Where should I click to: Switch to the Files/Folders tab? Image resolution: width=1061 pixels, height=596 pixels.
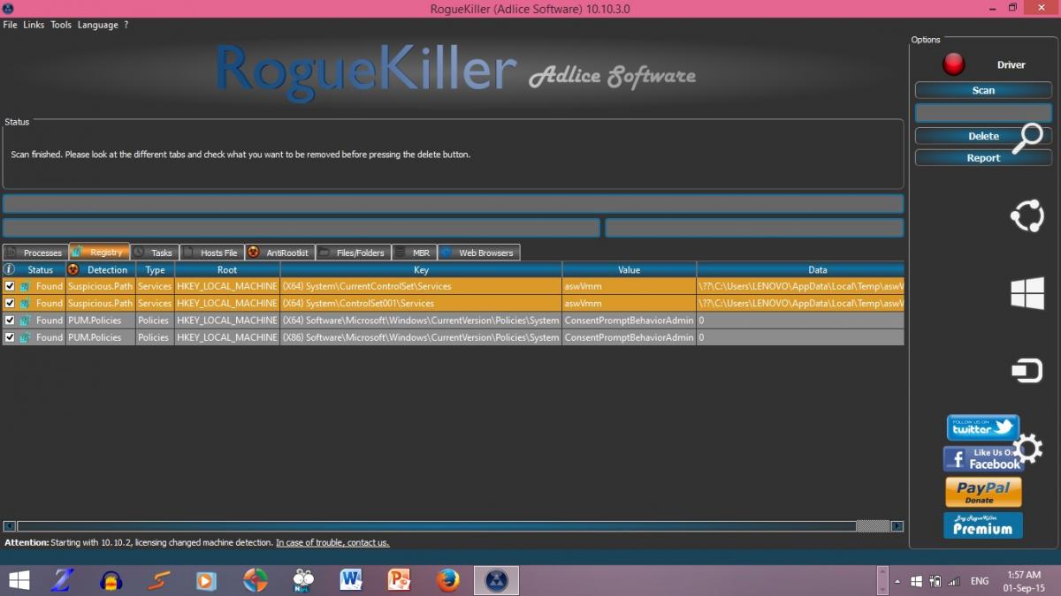click(x=353, y=253)
